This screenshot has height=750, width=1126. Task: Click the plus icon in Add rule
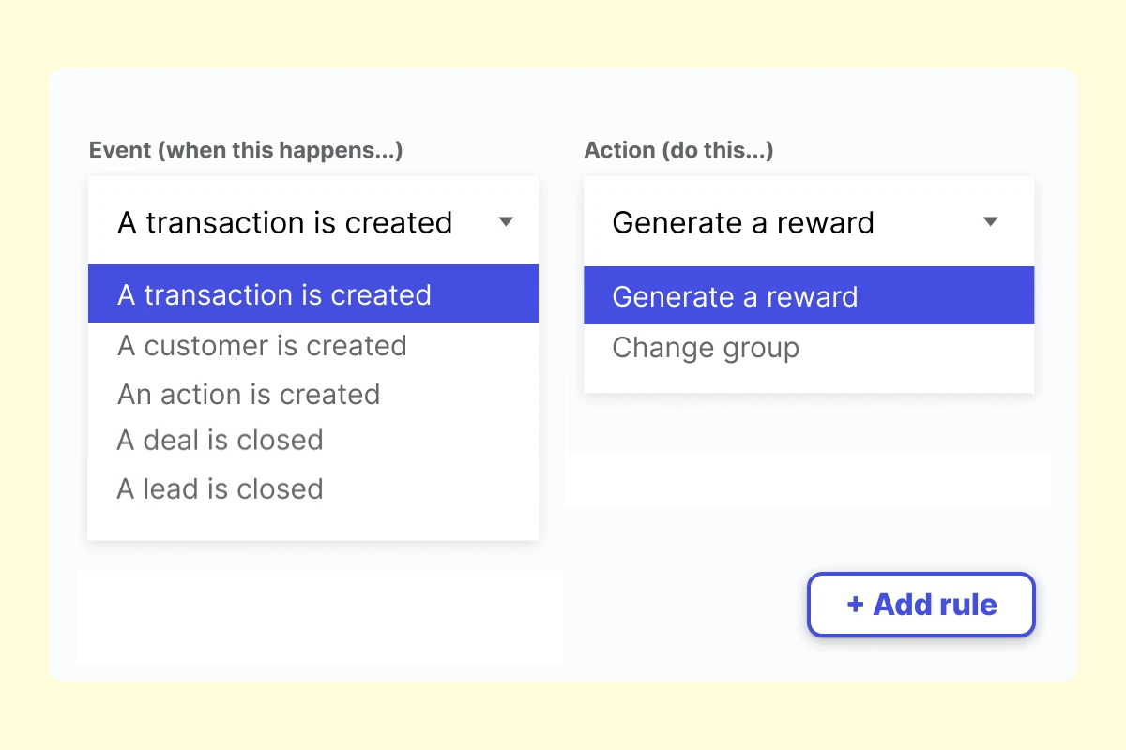coord(855,605)
